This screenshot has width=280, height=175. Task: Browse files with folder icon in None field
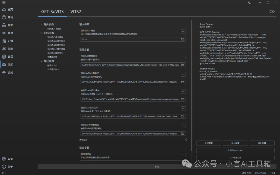coord(183,39)
